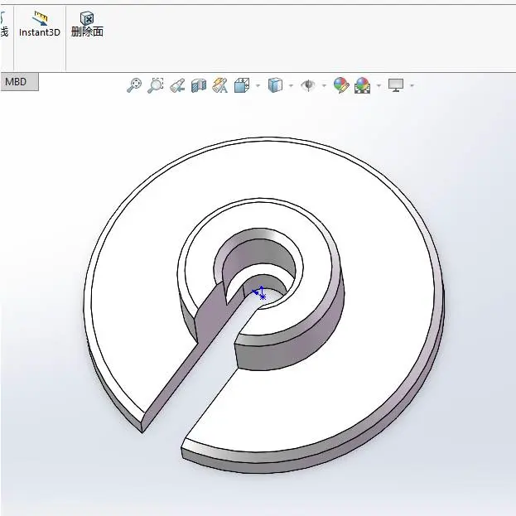This screenshot has width=516, height=516.
Task: Click the 删除面 (Delete Face) button
Action: point(87,24)
